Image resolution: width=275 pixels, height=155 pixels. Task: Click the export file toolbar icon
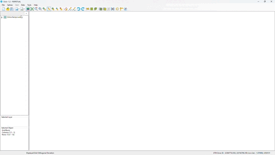[22, 9]
